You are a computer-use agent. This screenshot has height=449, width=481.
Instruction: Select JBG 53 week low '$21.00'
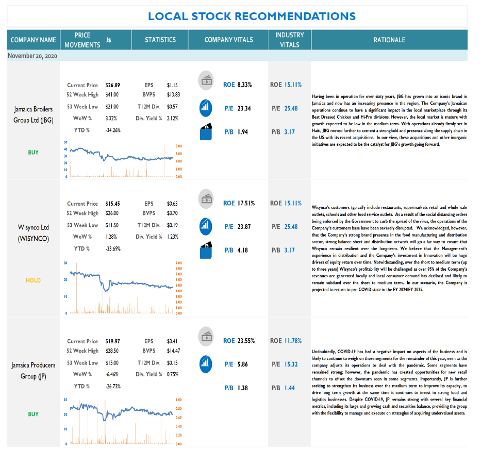click(112, 106)
